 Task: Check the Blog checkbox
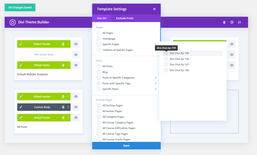pos(99,72)
